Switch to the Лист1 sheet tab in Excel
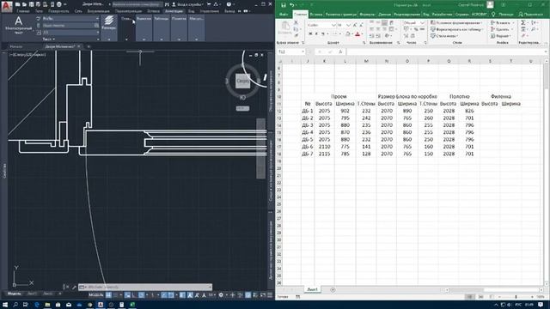Screen dimensions: 550x309 click(x=312, y=289)
